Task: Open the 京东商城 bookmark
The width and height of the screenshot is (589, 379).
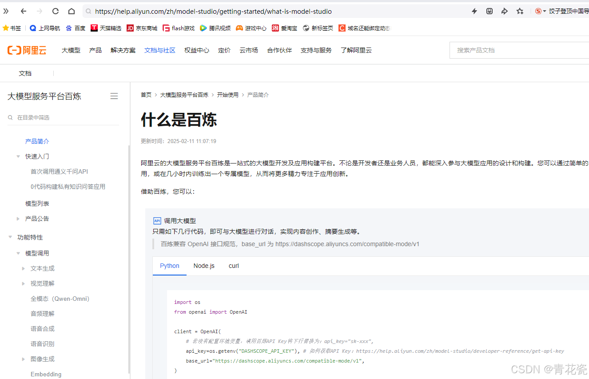Action: (x=142, y=28)
